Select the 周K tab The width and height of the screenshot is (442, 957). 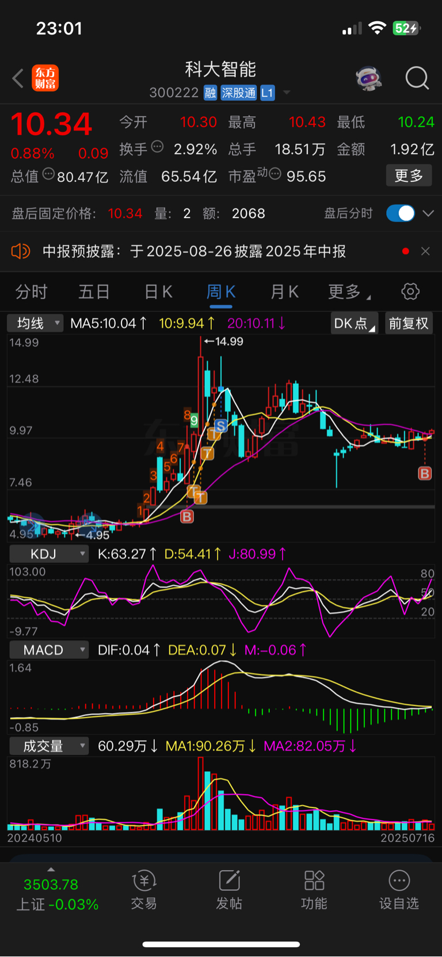pos(221,292)
